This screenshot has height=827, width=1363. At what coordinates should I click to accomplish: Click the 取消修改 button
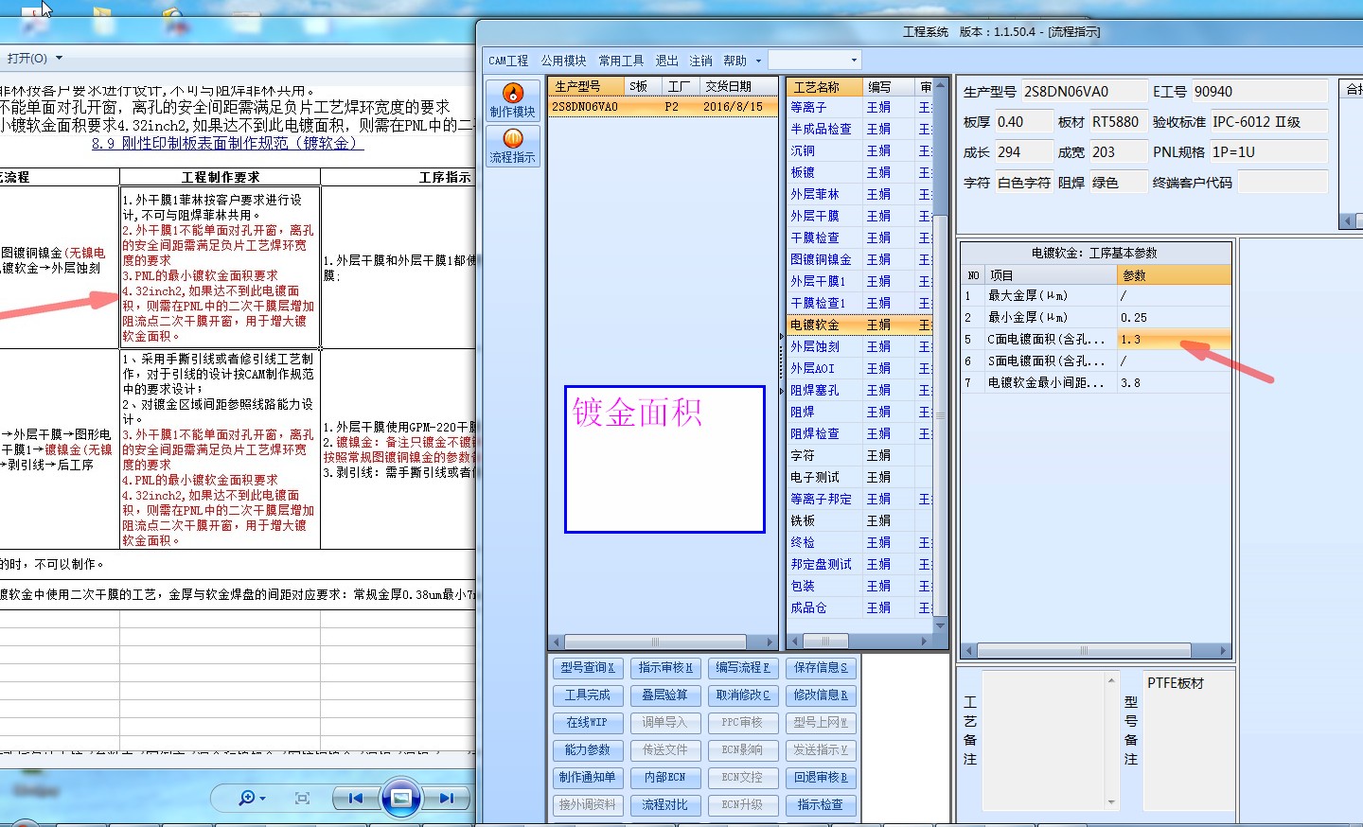point(742,695)
